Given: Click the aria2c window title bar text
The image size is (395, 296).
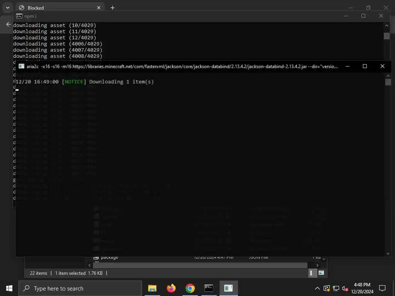Looking at the screenshot, I should click(x=182, y=66).
